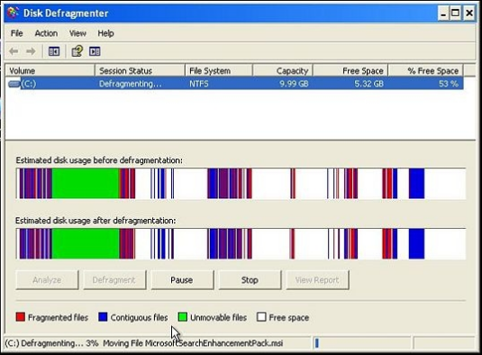Screen dimensions: 482x355
Task: Sort by the Session Status column header
Action: click(140, 70)
